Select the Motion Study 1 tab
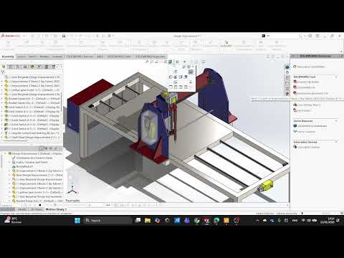 [x=56, y=209]
